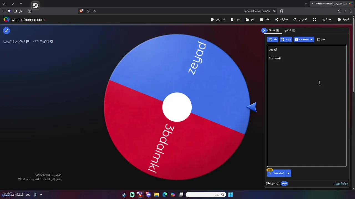Click the Steam overlay icon at top
This screenshot has height=199, width=355.
click(x=35, y=6)
